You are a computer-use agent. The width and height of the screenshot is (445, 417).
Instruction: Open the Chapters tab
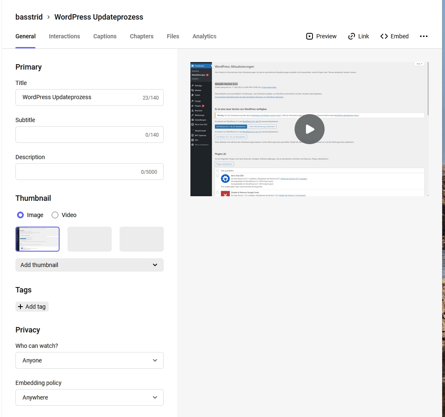click(142, 36)
